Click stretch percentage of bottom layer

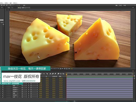tap(61, 97)
